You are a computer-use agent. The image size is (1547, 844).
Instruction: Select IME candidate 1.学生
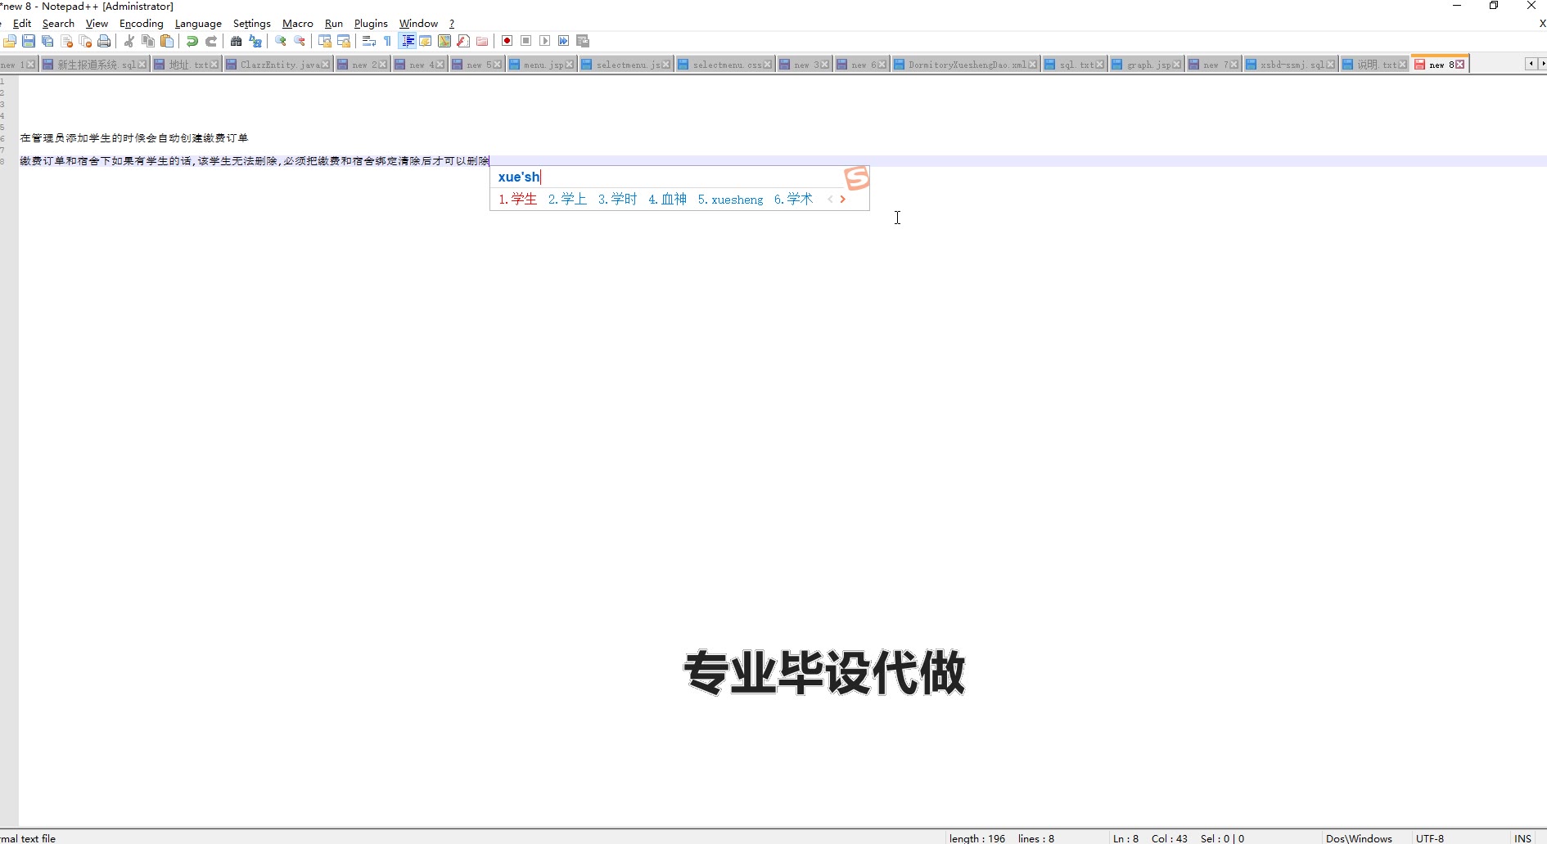coord(517,199)
